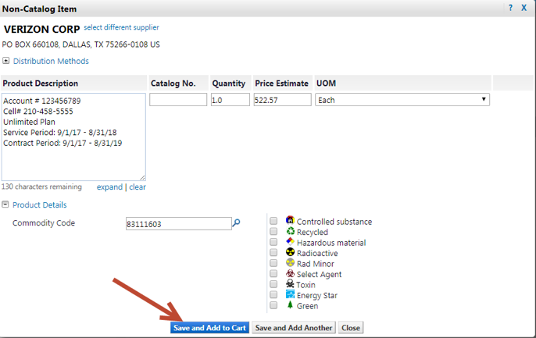Click the Controlled substance icon
536x338 pixels.
[290, 220]
